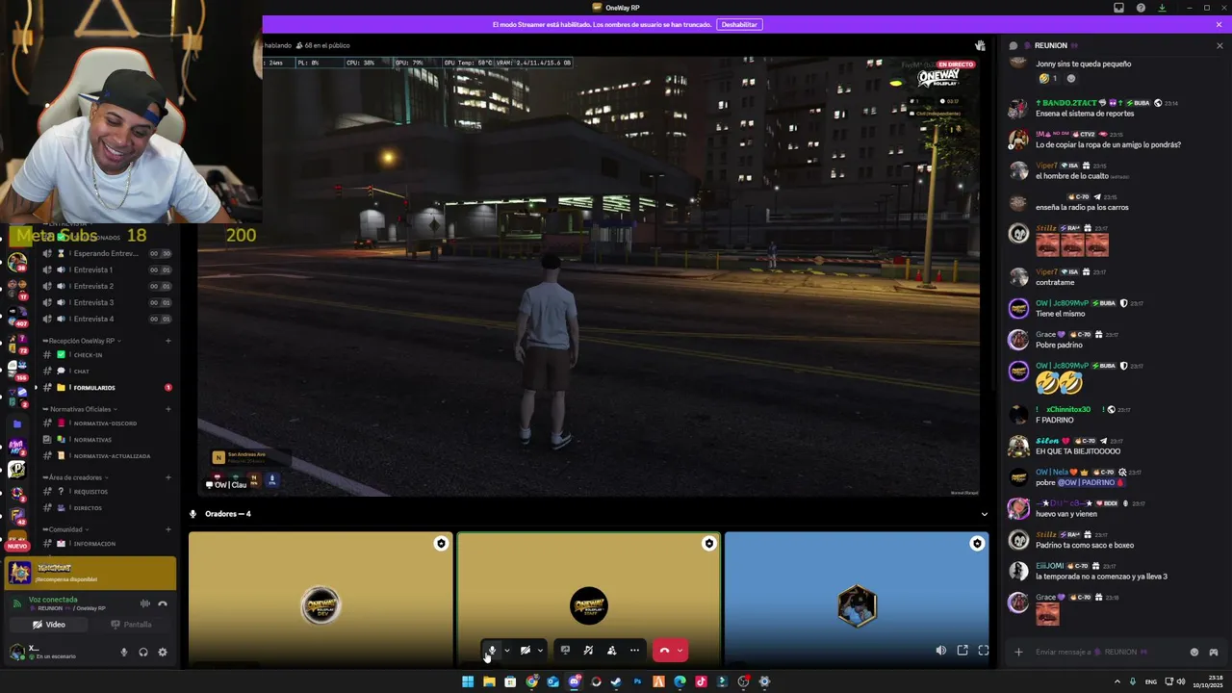Open the stage participants icon in the call toolbar

click(611, 650)
